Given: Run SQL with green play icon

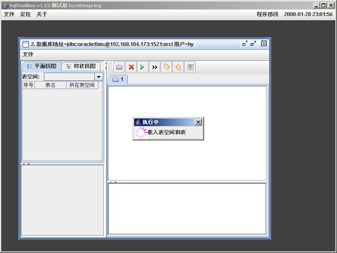Looking at the screenshot, I should [142, 67].
